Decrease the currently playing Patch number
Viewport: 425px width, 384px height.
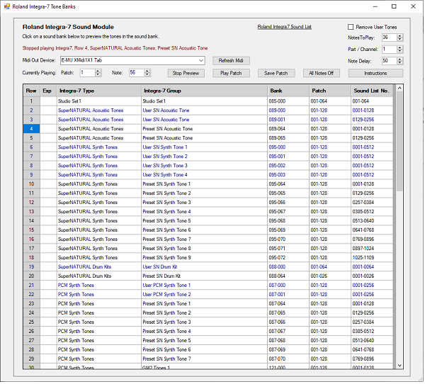click(x=98, y=74)
